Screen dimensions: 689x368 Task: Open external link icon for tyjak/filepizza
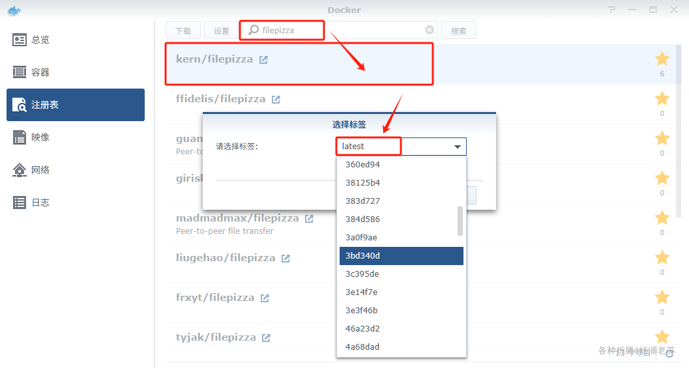click(267, 337)
